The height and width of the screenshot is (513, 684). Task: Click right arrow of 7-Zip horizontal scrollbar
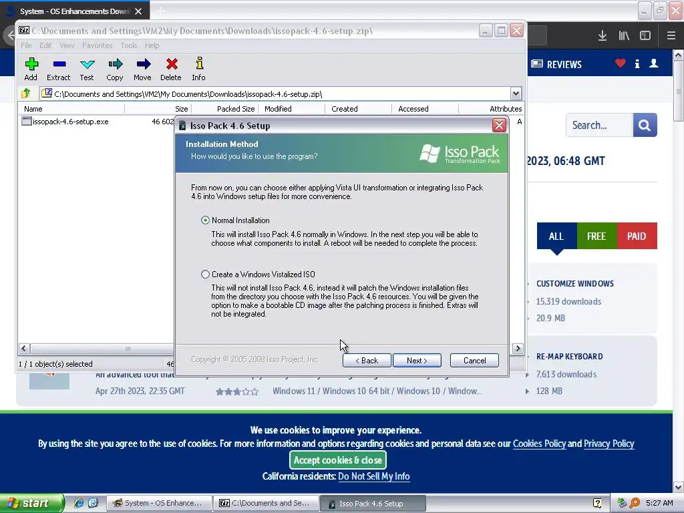tap(518, 349)
